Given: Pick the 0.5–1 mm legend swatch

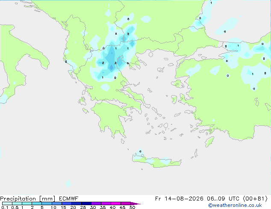Looking at the screenshot, I should 17,203.
